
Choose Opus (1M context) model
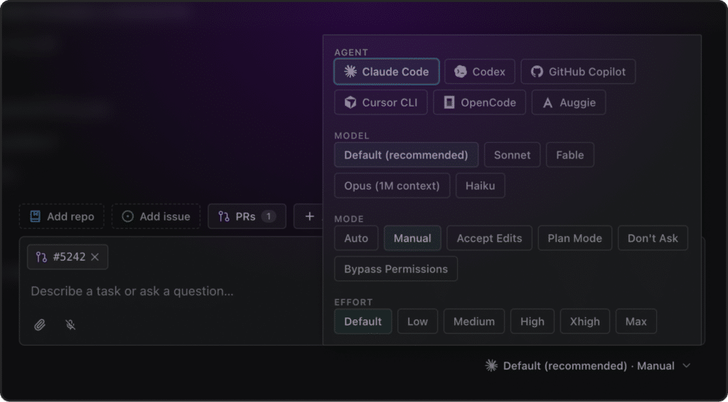392,186
